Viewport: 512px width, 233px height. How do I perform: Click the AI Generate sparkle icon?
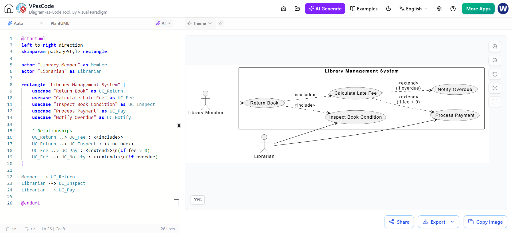(x=311, y=9)
